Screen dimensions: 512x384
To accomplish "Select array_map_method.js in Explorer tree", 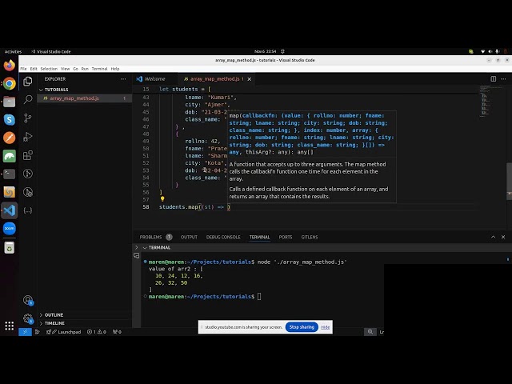I will coord(85,98).
